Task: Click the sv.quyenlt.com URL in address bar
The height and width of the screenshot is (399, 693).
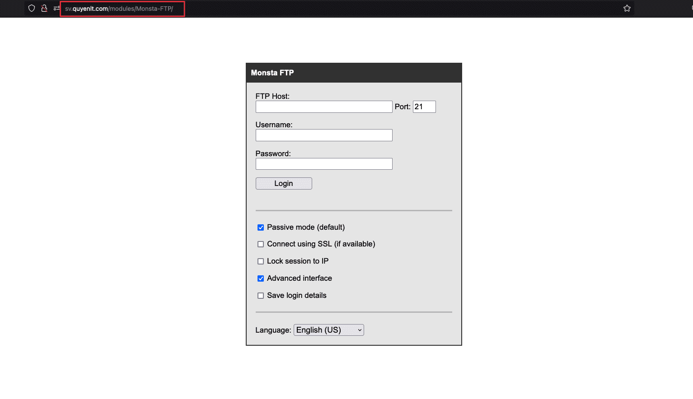Action: coord(119,9)
